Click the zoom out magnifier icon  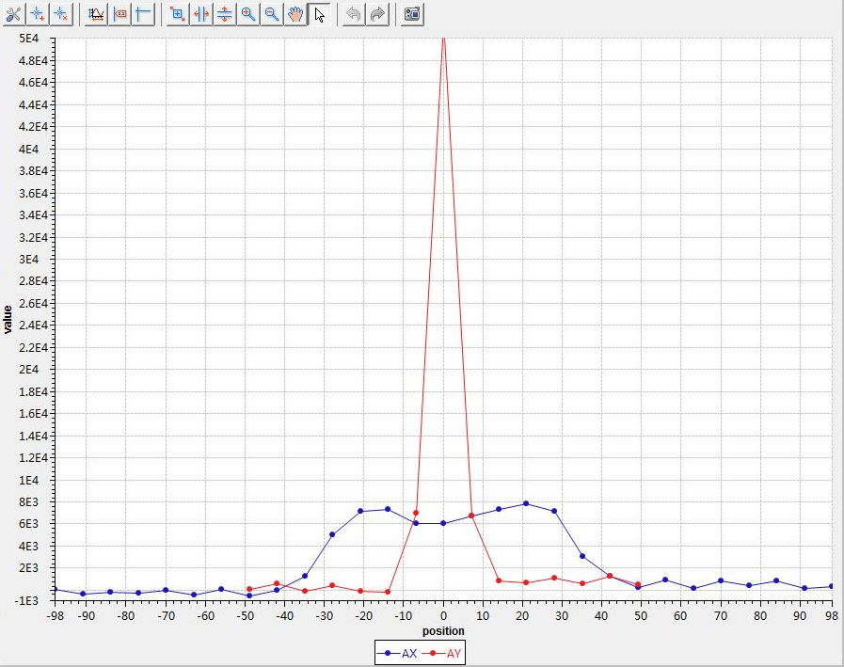tap(271, 14)
